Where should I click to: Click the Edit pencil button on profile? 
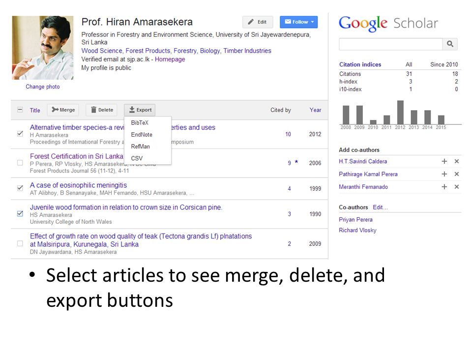pyautogui.click(x=258, y=22)
